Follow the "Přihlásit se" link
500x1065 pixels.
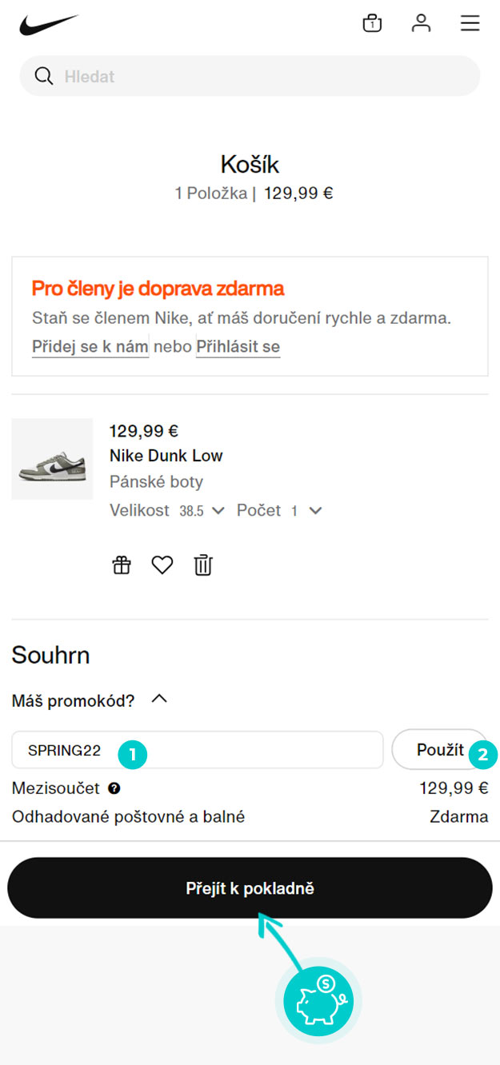click(238, 347)
